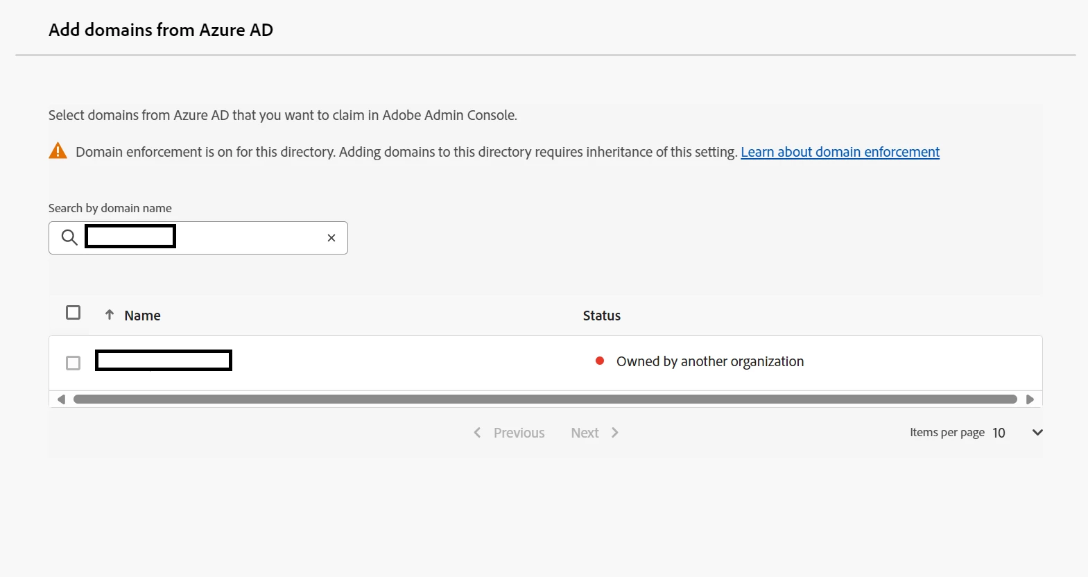Sort by the Name column header
The image size is (1088, 577).
(x=142, y=316)
